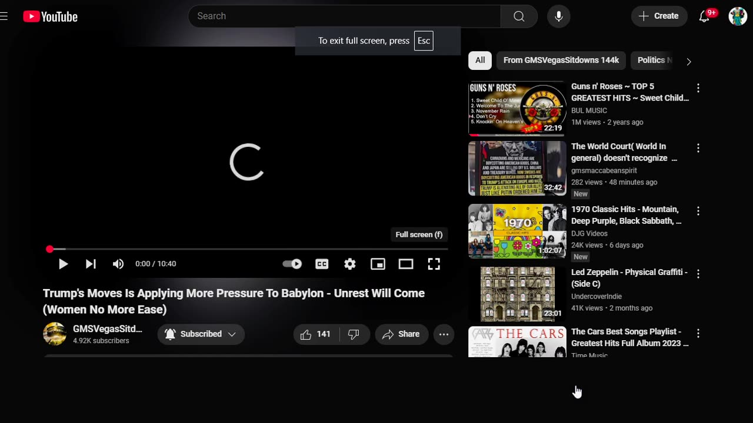
Task: Open options for Guns n' Roses video
Action: point(698,88)
